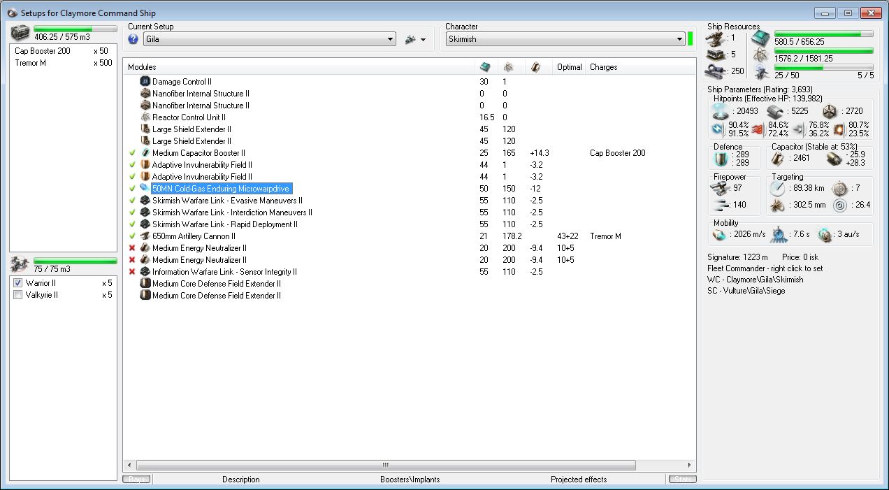
Task: Click the green status indicator beside Character dropdown
Action: [691, 39]
